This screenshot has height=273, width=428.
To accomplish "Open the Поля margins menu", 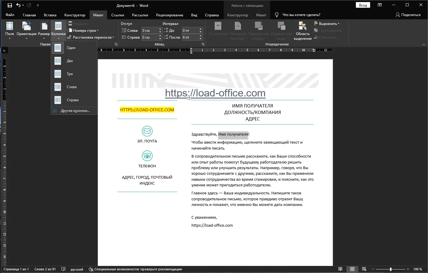I will point(9,30).
